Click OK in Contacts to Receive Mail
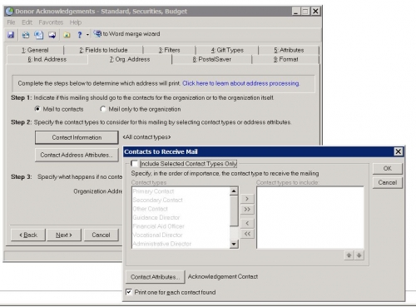Viewport: 416px width, 307px height. tap(388, 169)
